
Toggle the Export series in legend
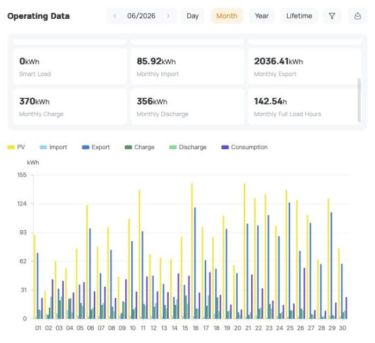pyautogui.click(x=96, y=147)
